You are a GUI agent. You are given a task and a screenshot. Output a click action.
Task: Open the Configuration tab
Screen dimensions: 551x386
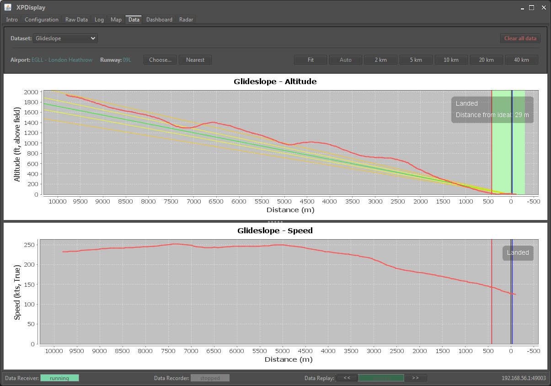click(42, 20)
